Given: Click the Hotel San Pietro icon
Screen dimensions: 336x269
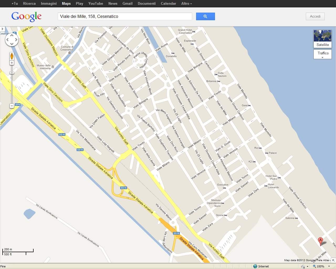Looking at the screenshot, I should [x=279, y=178].
